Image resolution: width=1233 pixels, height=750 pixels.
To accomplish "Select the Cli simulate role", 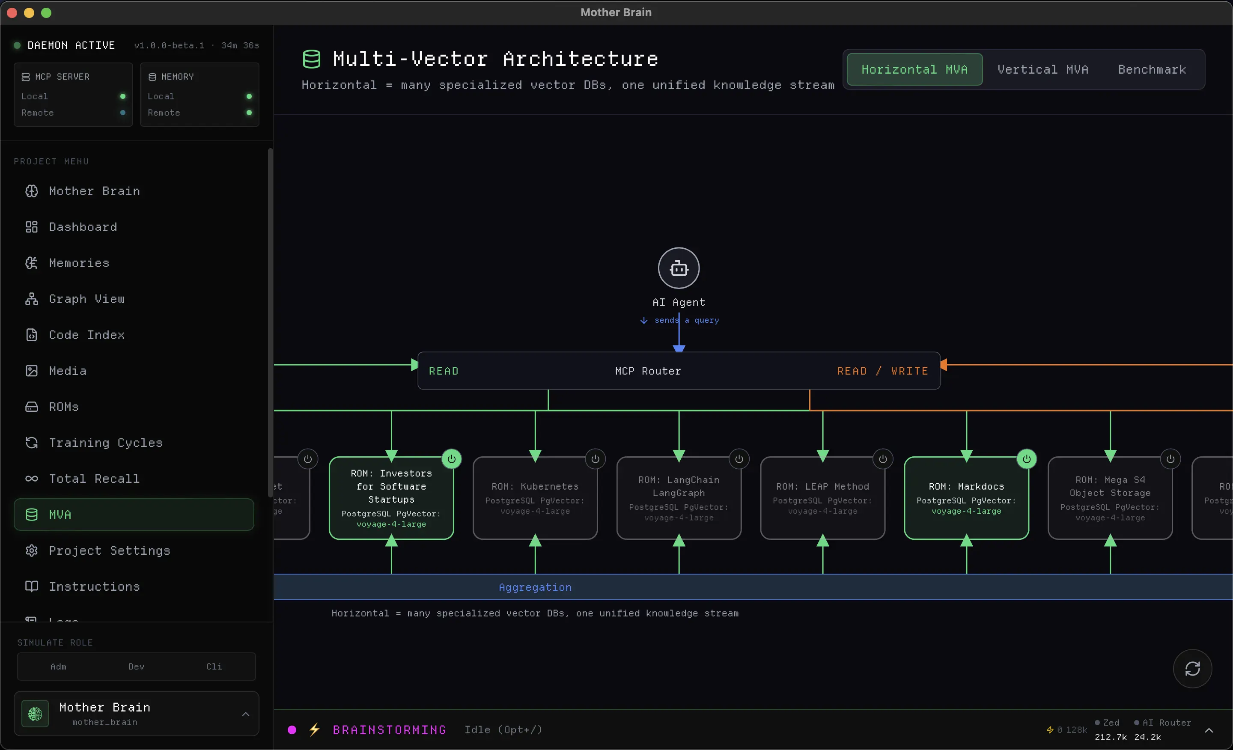I will pyautogui.click(x=214, y=667).
